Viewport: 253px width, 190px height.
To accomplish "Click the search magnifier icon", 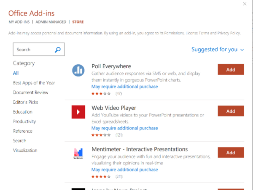I will (x=58, y=50).
